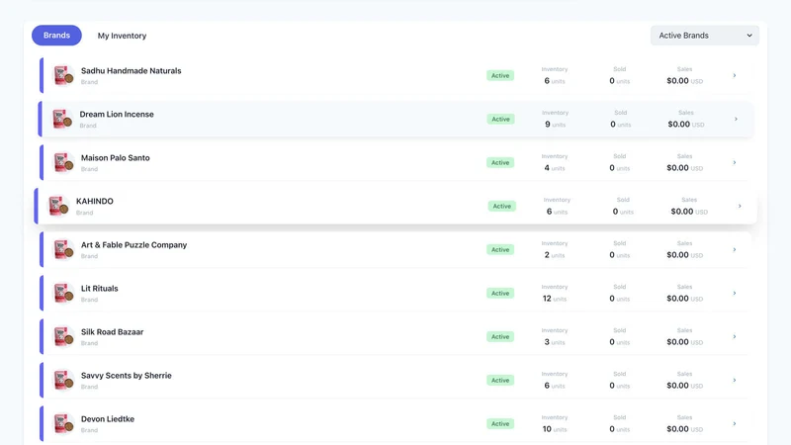Switch to the Brands tab
Screen dimensions: 791x445
pos(56,36)
